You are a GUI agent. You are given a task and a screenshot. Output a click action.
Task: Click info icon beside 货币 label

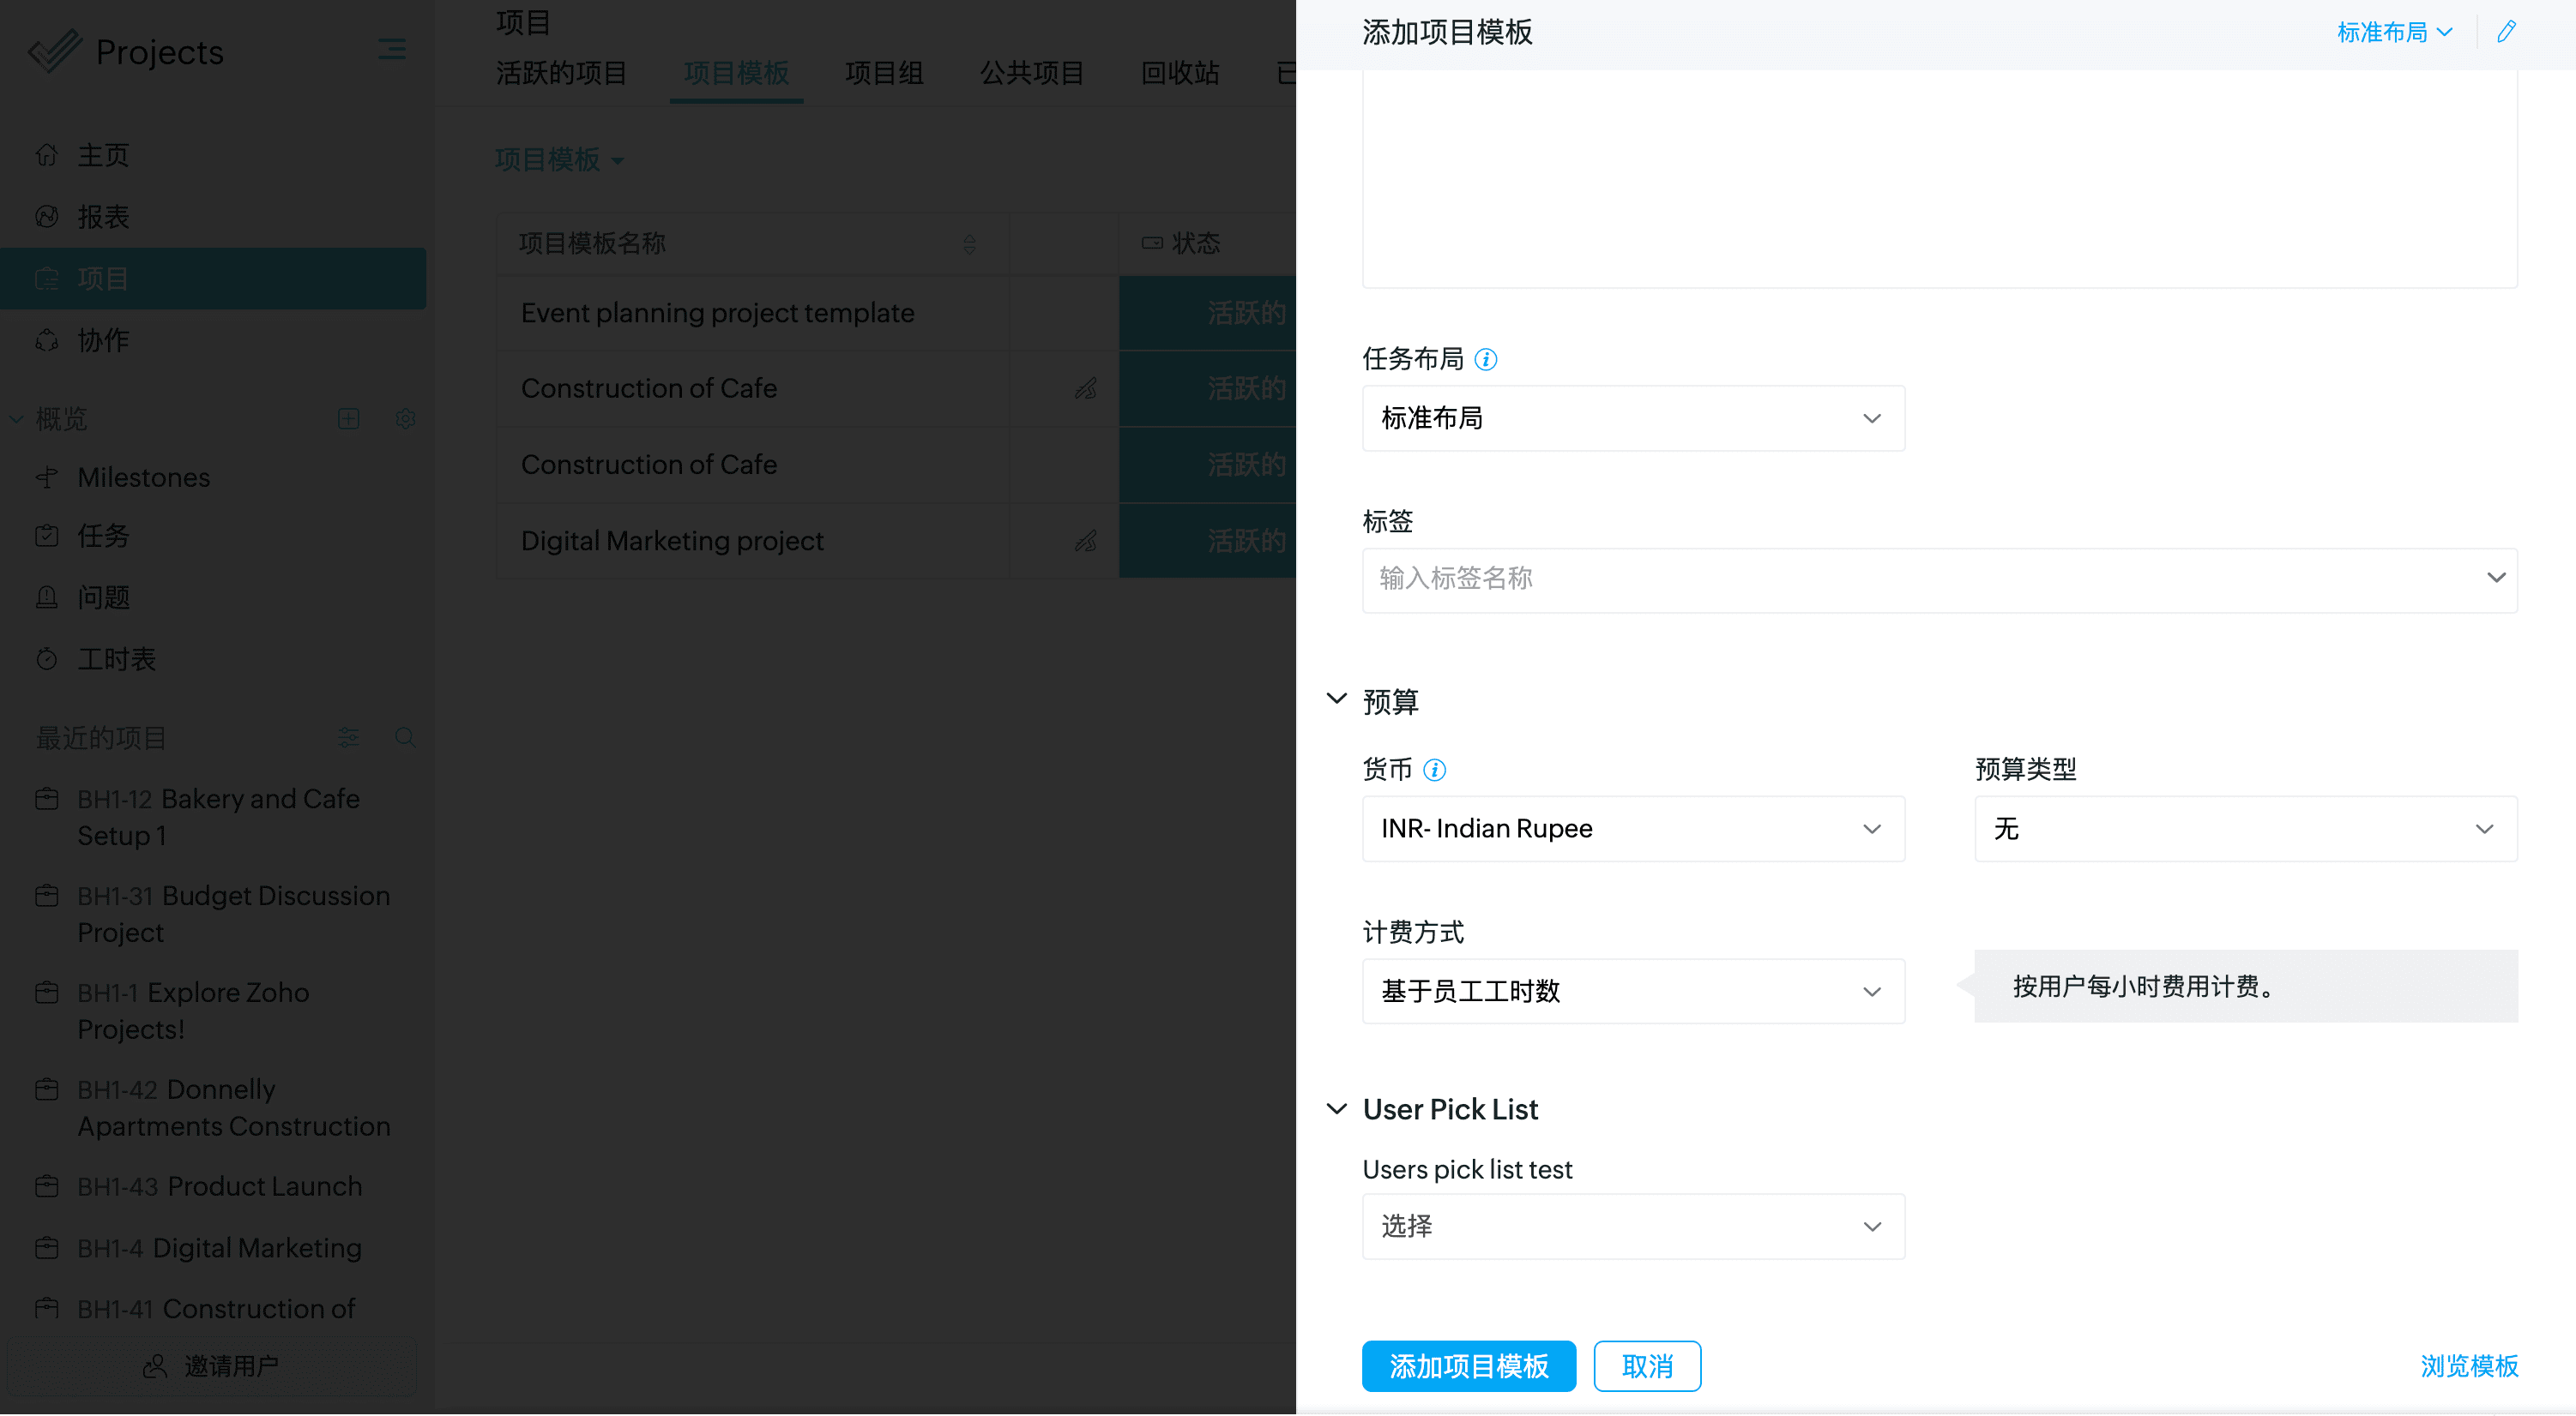pos(1434,771)
